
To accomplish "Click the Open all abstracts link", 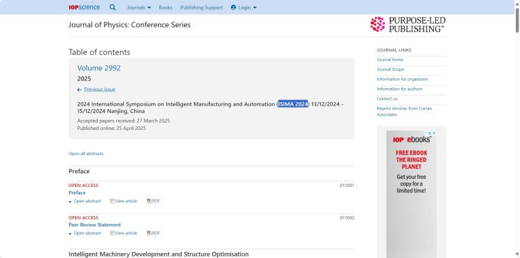I will [86, 154].
